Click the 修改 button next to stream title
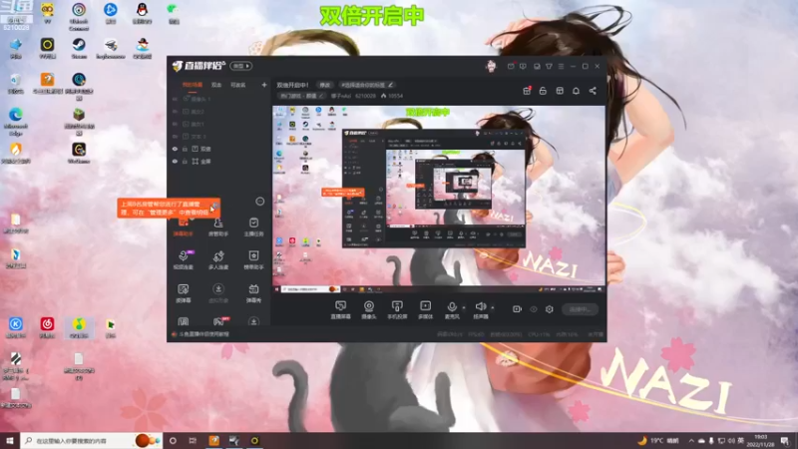798x449 pixels. (x=325, y=85)
